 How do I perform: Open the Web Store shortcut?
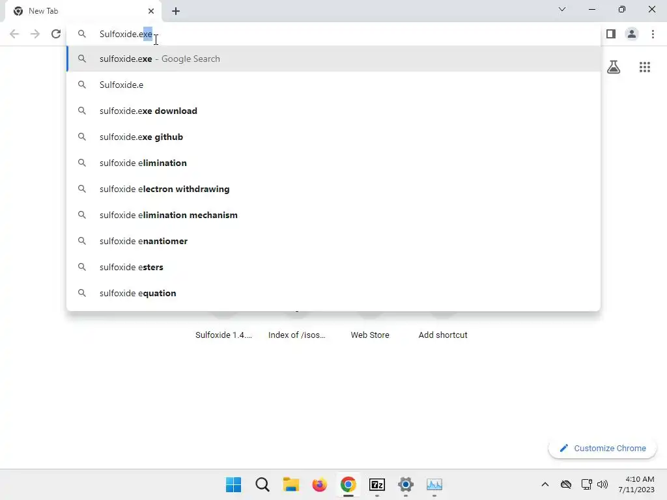pyautogui.click(x=370, y=335)
